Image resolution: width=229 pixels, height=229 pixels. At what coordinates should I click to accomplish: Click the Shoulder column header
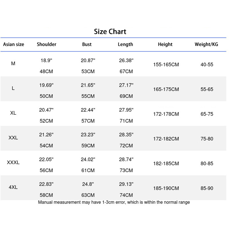tap(46, 44)
